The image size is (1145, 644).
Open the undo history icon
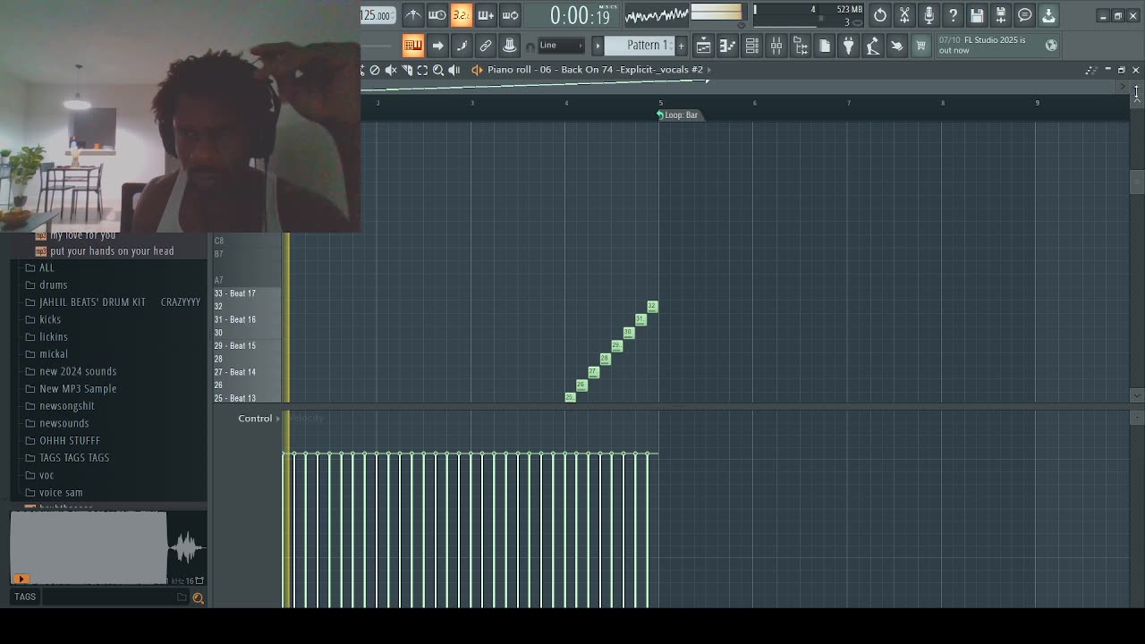click(x=880, y=15)
